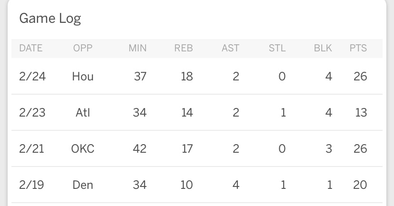Select the AST column header
This screenshot has height=206, width=394.
pyautogui.click(x=230, y=48)
